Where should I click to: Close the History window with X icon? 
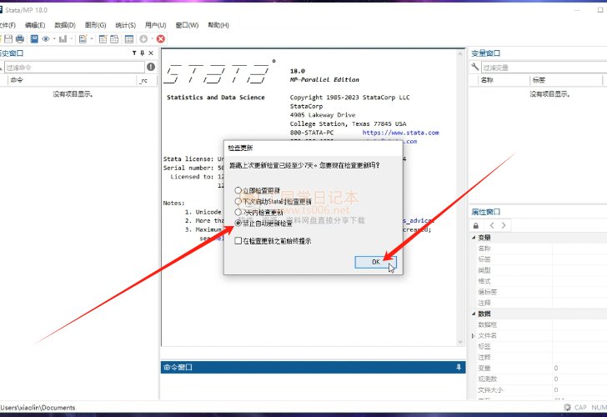click(151, 53)
